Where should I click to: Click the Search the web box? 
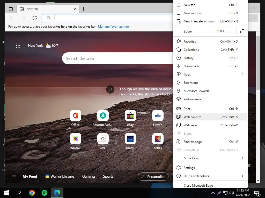click(x=117, y=59)
